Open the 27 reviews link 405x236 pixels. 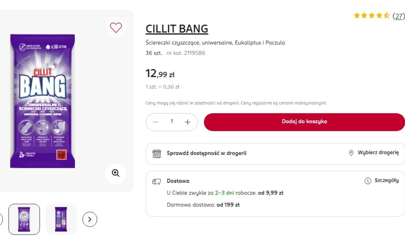pyautogui.click(x=399, y=16)
